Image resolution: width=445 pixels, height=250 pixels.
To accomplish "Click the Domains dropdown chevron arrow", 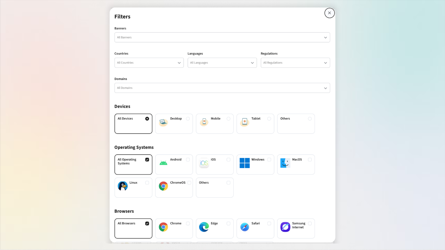I will pos(325,88).
